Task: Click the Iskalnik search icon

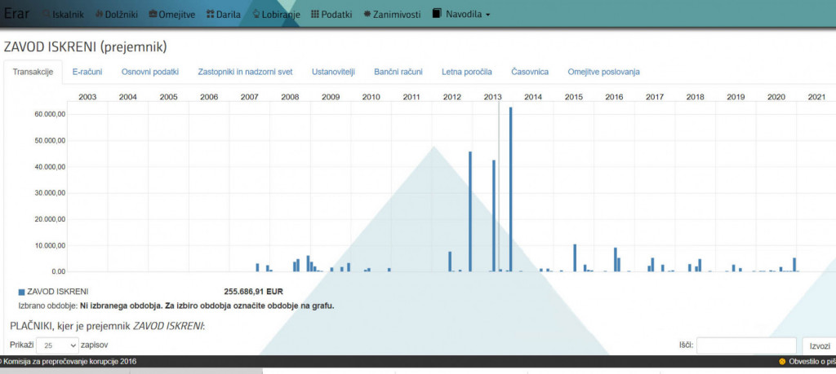Action: [x=47, y=15]
